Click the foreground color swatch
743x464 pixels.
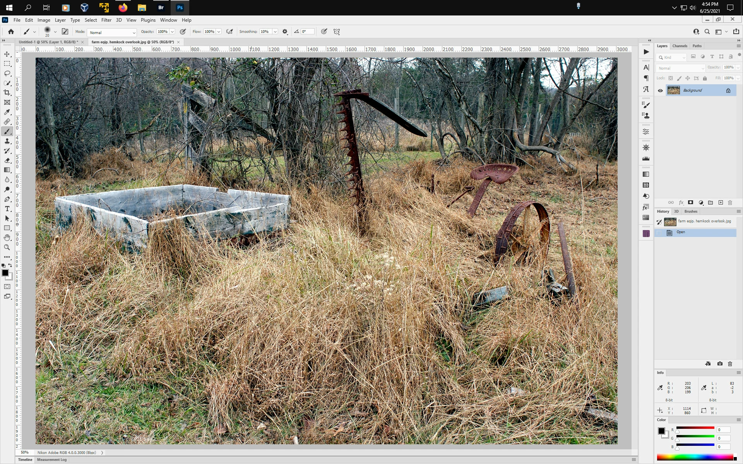click(x=5, y=273)
